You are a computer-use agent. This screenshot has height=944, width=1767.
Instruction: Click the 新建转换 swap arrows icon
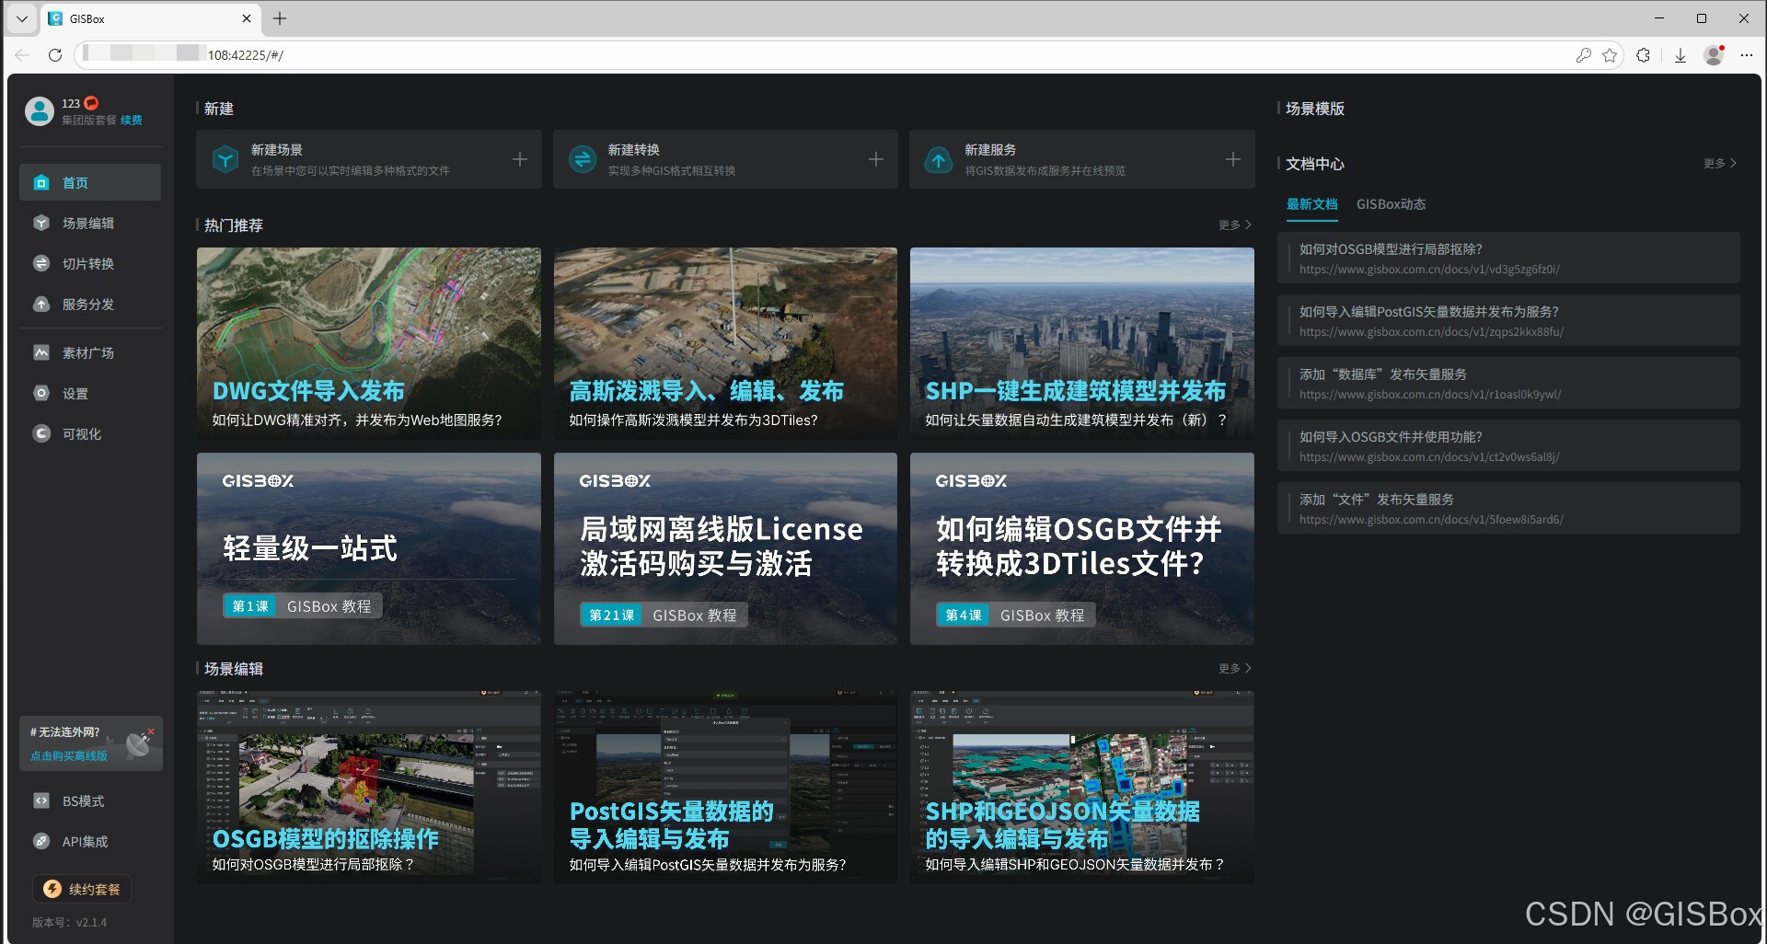click(582, 159)
